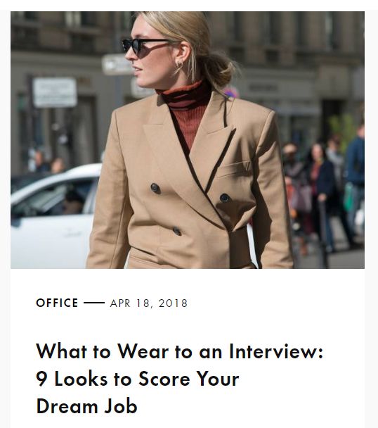
Task: Click the blazer's upper left dark button
Action: (x=155, y=188)
